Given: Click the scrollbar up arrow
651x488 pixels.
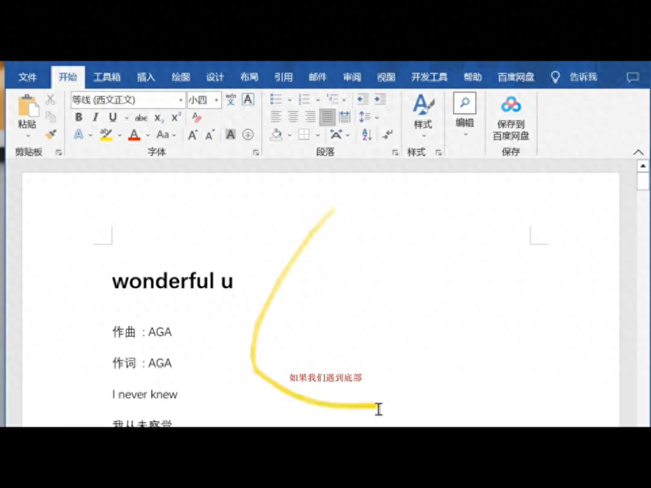Looking at the screenshot, I should click(643, 166).
